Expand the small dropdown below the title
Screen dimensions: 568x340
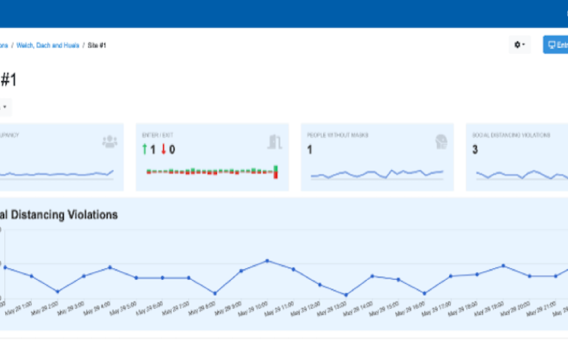(5, 107)
